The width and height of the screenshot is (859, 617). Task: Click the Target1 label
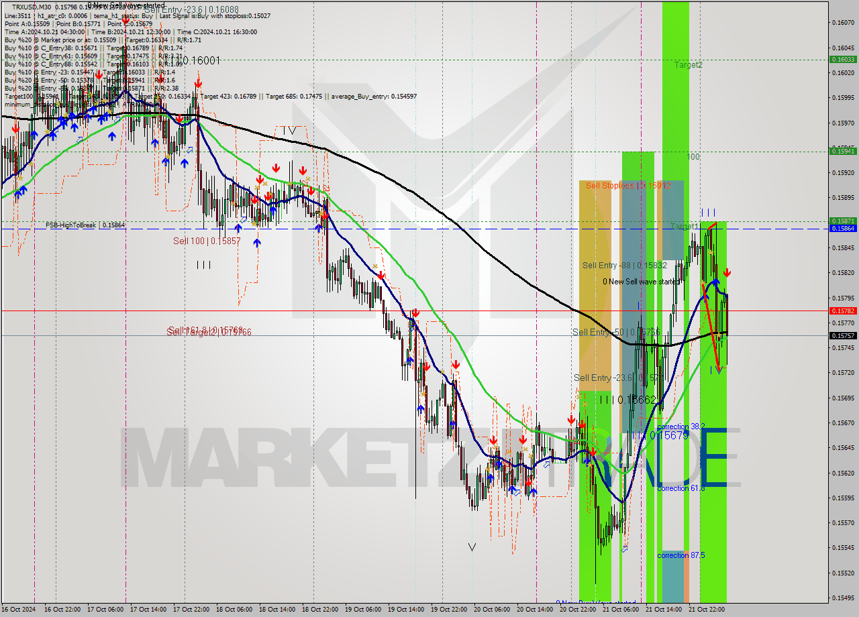[685, 227]
